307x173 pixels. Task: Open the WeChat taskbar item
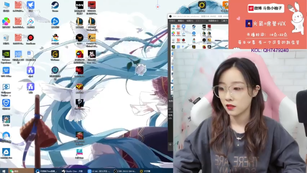coord(14,171)
